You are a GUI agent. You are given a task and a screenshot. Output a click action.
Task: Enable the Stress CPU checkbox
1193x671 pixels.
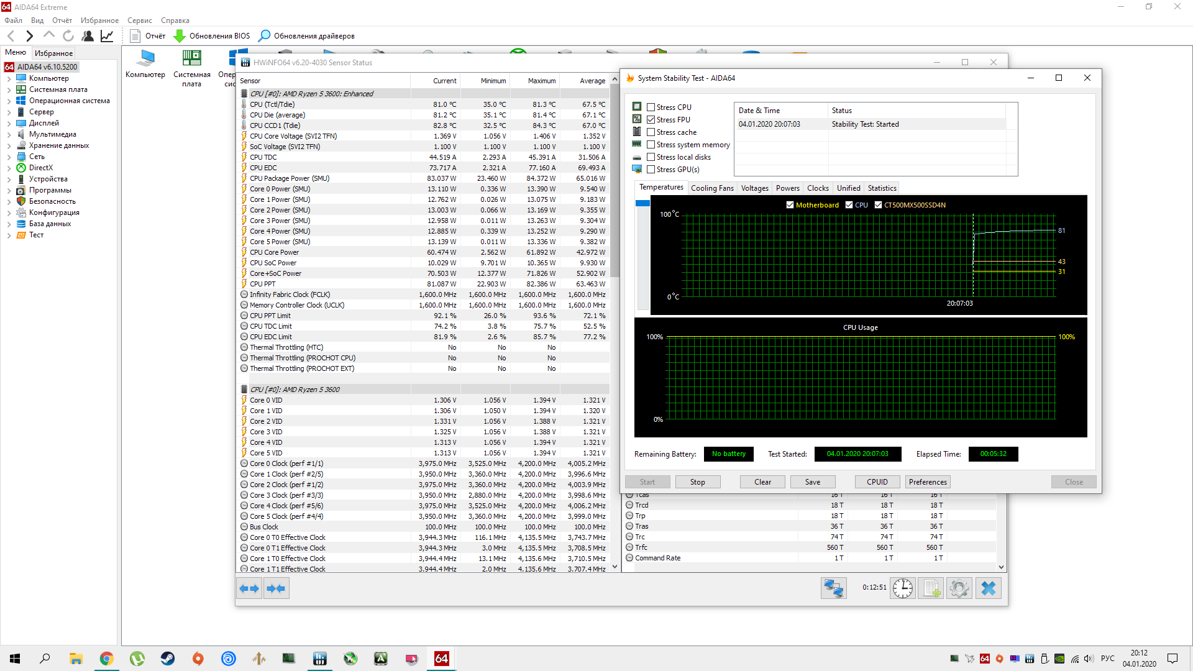coord(651,107)
